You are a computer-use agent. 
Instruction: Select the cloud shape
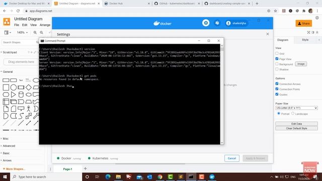click(28, 95)
